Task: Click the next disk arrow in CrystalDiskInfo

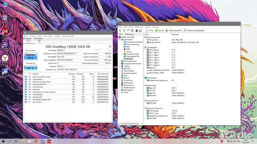Action: click(x=110, y=47)
